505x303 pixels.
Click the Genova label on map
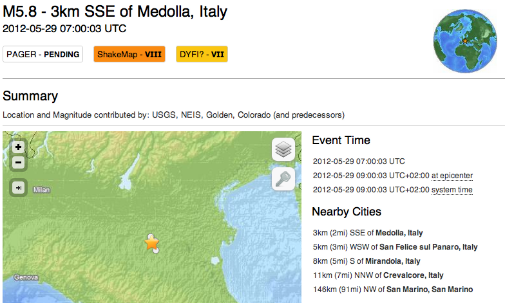coord(26,277)
